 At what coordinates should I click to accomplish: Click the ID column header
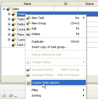point(66,4)
